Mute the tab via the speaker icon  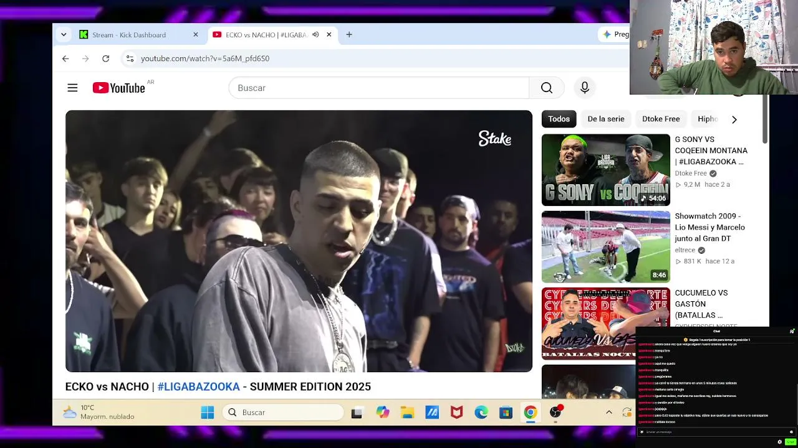coord(315,35)
